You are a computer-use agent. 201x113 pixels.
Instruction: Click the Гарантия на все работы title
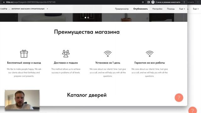pyautogui.click(x=149, y=63)
